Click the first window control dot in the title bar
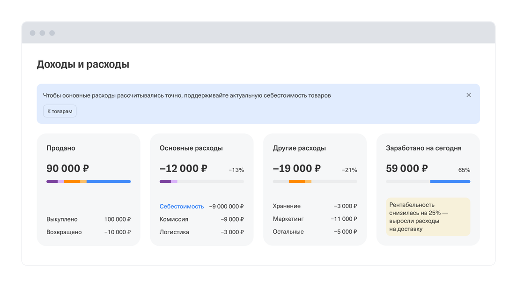 tap(32, 33)
